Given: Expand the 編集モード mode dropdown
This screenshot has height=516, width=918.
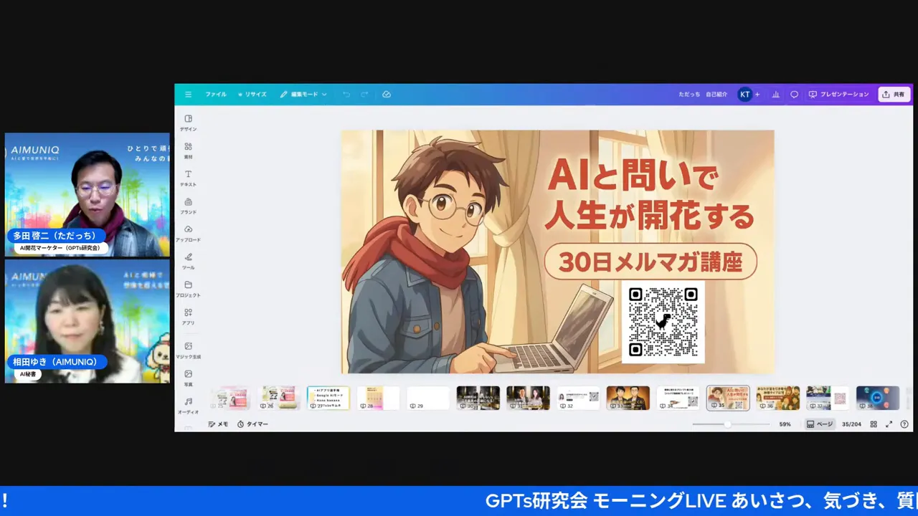Looking at the screenshot, I should click(323, 94).
